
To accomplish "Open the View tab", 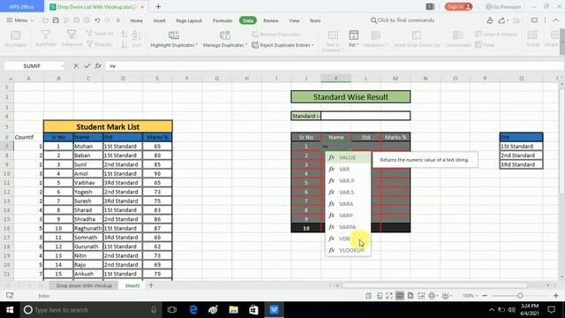I will pyautogui.click(x=294, y=20).
